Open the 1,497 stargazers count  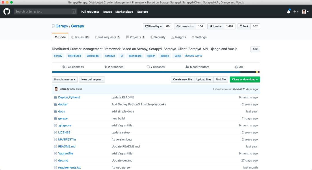[x=230, y=26]
